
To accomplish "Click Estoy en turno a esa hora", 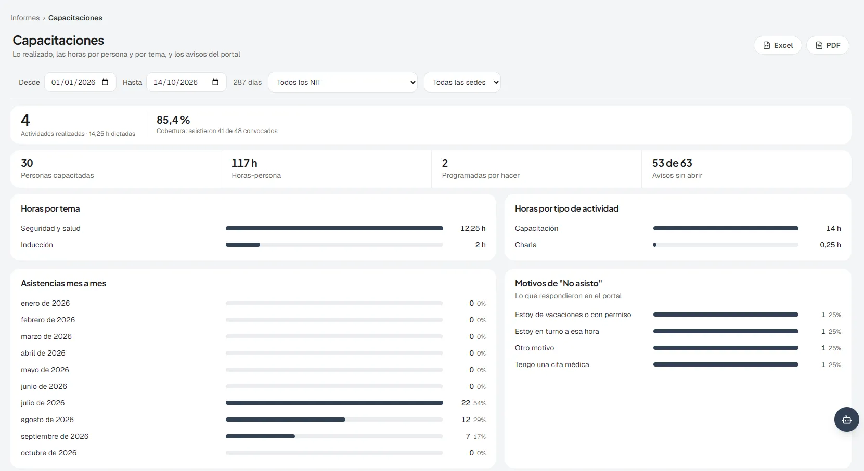I will click(x=557, y=331).
